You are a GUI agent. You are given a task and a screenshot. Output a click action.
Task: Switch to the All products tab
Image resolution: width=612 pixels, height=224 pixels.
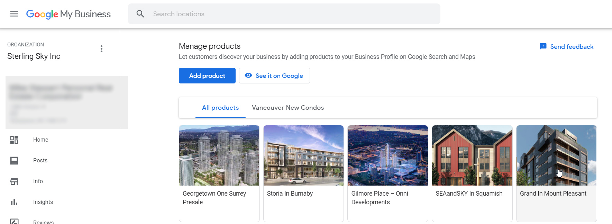pyautogui.click(x=220, y=108)
